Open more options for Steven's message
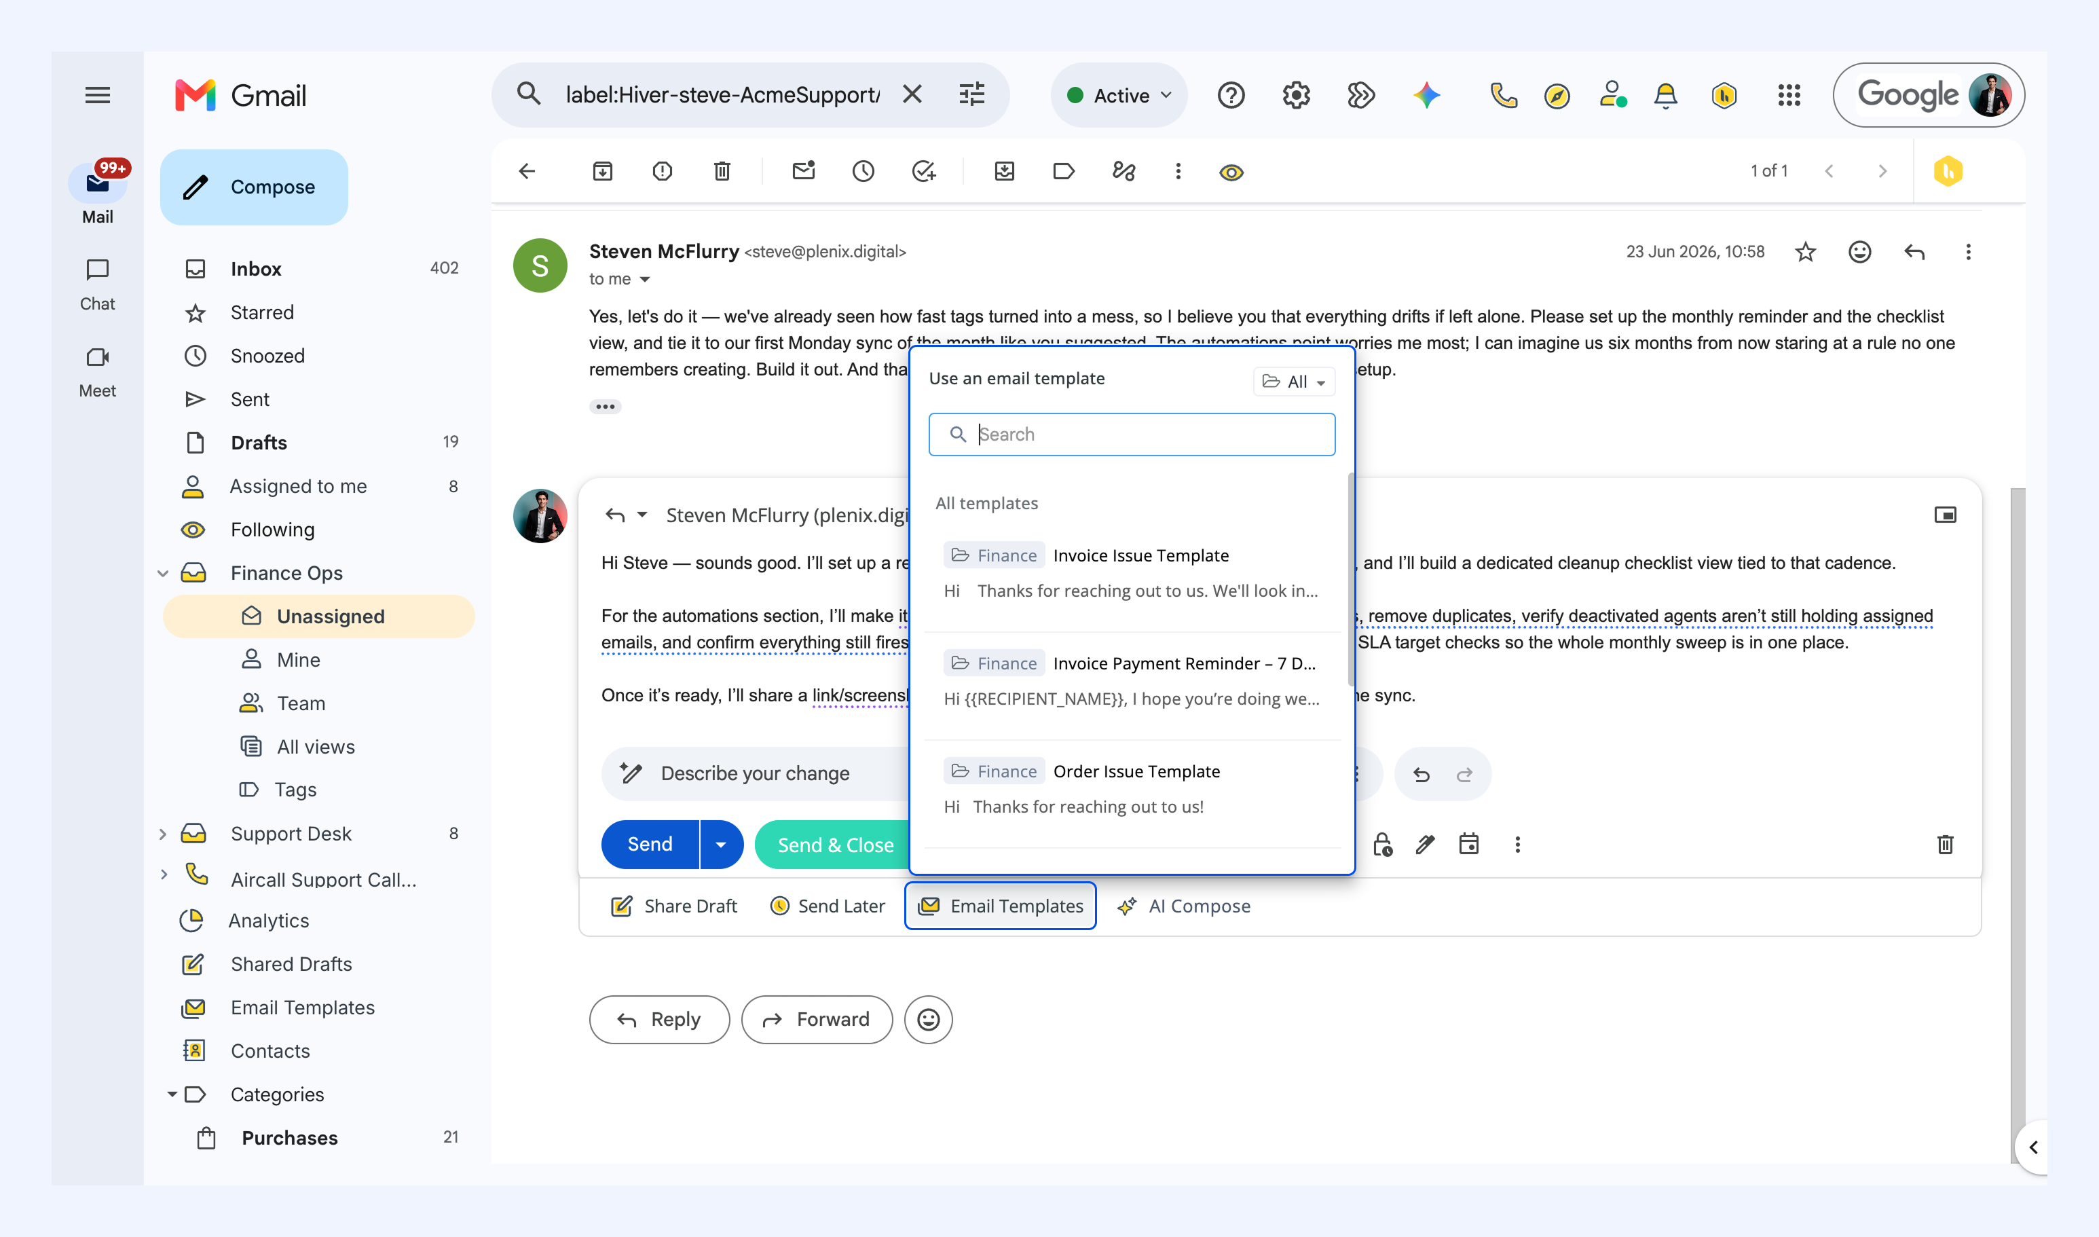This screenshot has height=1237, width=2099. click(1968, 252)
